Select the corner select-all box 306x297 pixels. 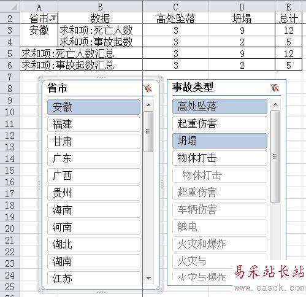pos(10,7)
